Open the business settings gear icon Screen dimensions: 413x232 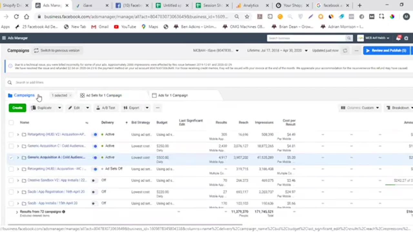pos(406,38)
